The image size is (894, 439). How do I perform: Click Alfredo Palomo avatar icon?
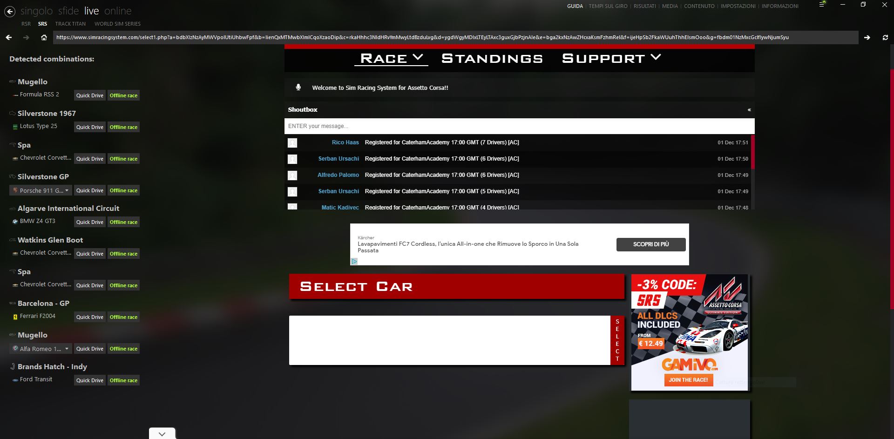(x=292, y=176)
